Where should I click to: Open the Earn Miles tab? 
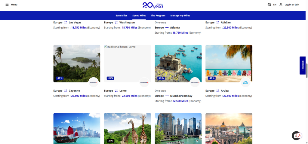pyautogui.click(x=122, y=16)
